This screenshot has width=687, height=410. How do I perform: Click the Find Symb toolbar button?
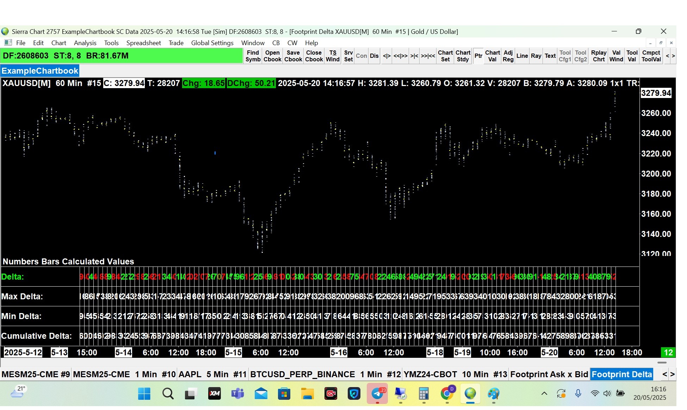253,56
